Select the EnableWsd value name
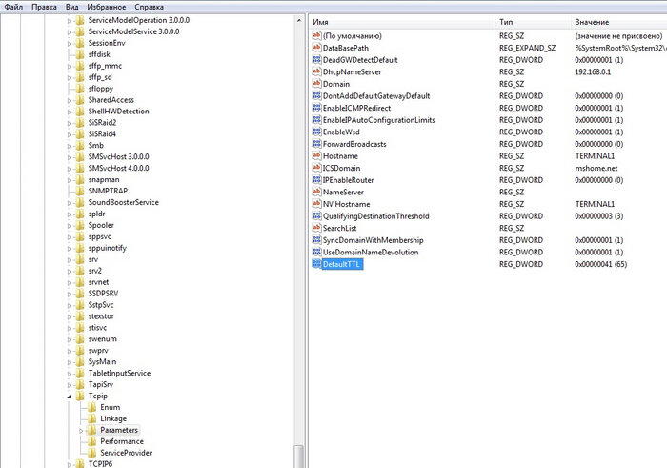The height and width of the screenshot is (468, 667). 341,132
